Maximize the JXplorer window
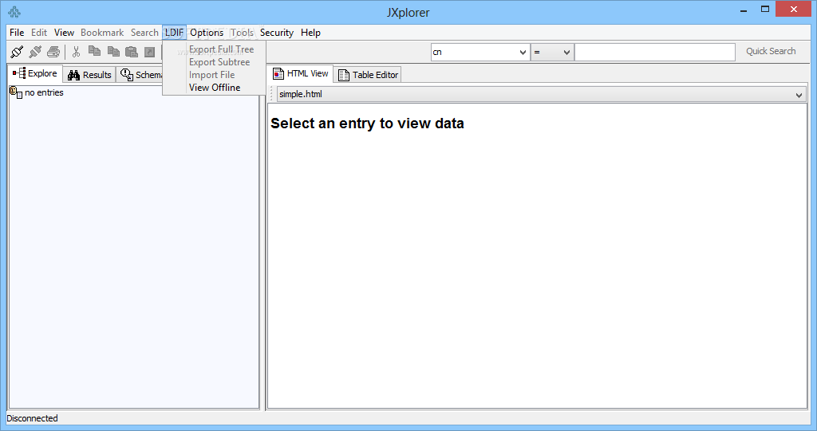 765,9
